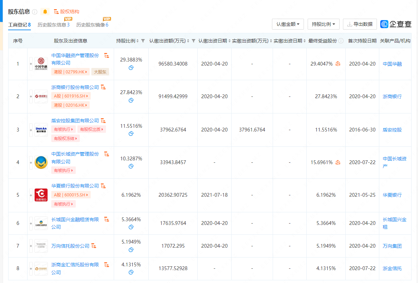The height and width of the screenshot is (283, 418).
Task: Sort by 认缴出资额 column arrows
Action: click(188, 41)
